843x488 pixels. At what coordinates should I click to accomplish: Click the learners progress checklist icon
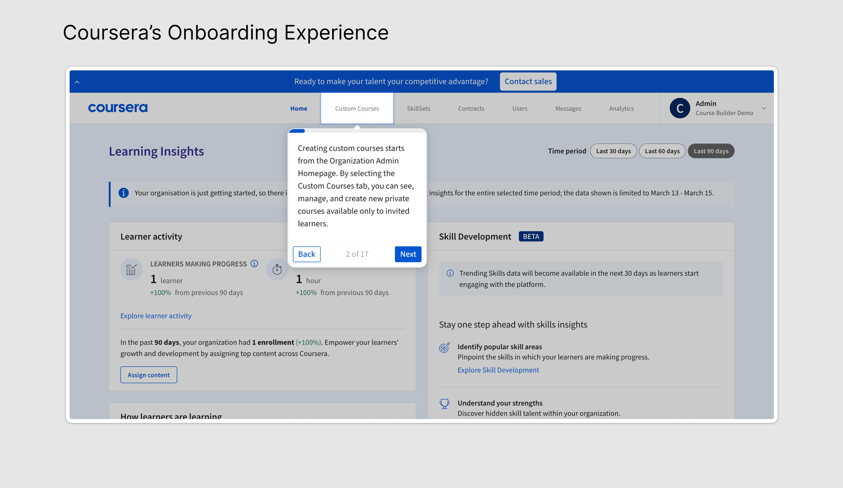click(x=131, y=269)
